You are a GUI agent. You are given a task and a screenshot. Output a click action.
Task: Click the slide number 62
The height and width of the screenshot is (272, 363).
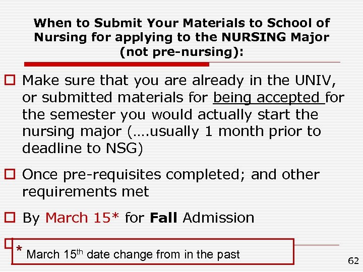tap(352, 260)
